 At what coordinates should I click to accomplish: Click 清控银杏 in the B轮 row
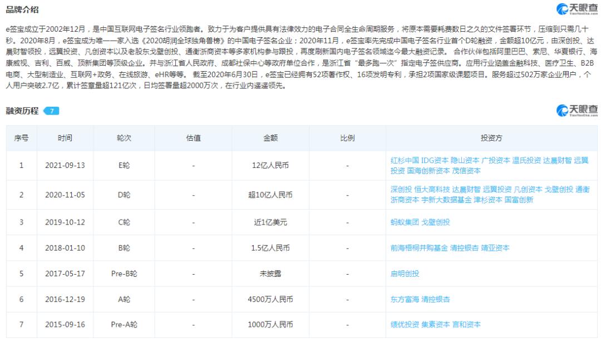click(x=465, y=248)
